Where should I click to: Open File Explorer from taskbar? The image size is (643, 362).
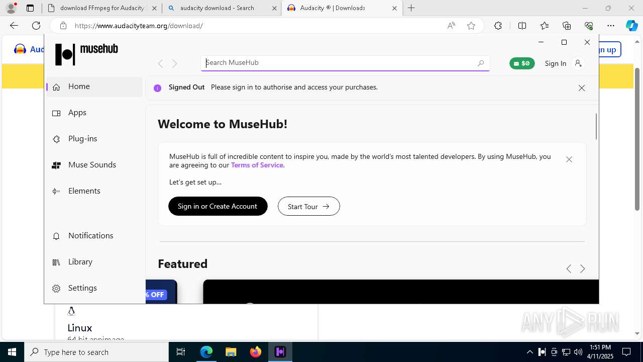[231, 352]
